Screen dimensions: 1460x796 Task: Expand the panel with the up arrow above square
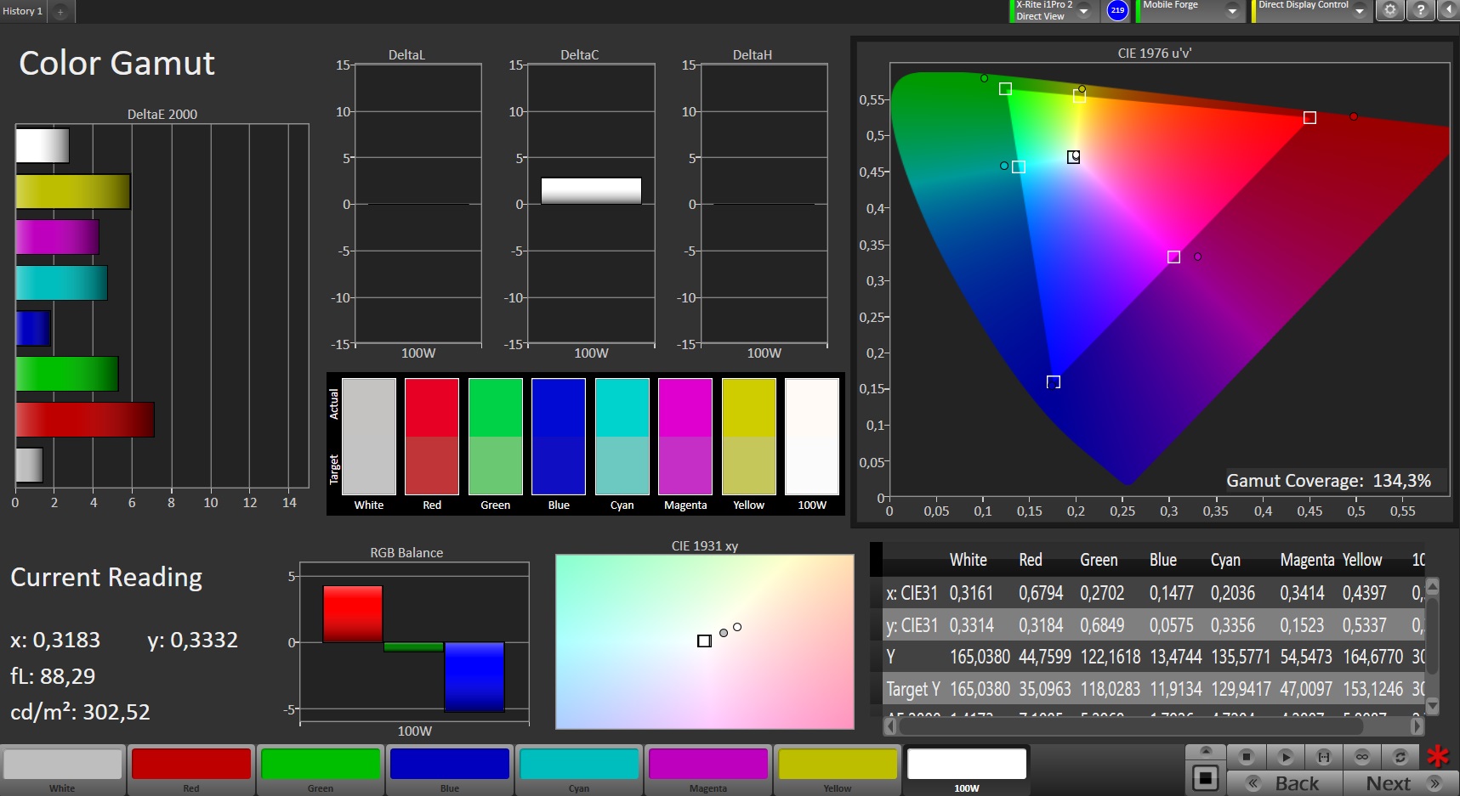(x=1205, y=751)
